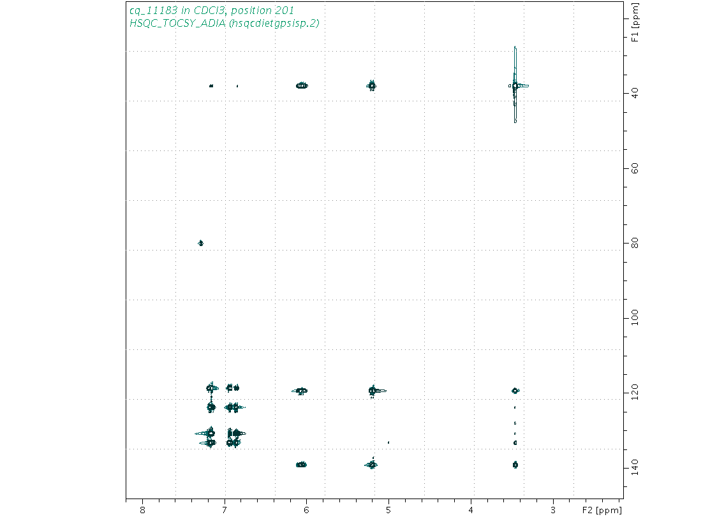Screen dimensions: 717x517
Task: Pick the cross peak at 6.05 / 138 ppm
Action: pos(301,465)
